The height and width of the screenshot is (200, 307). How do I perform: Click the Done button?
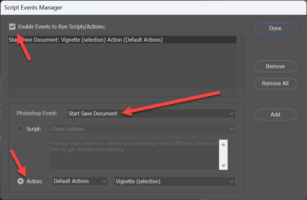pyautogui.click(x=276, y=29)
